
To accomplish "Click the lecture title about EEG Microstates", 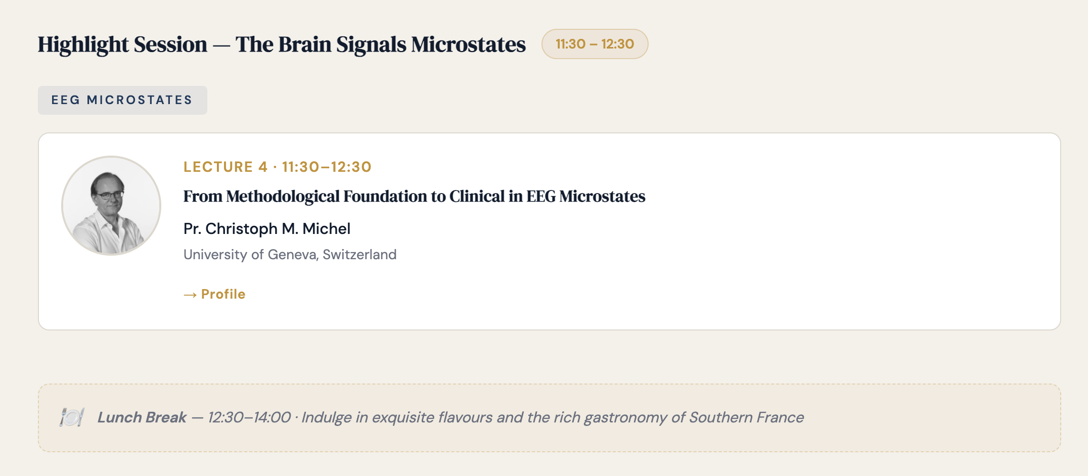I will click(414, 196).
